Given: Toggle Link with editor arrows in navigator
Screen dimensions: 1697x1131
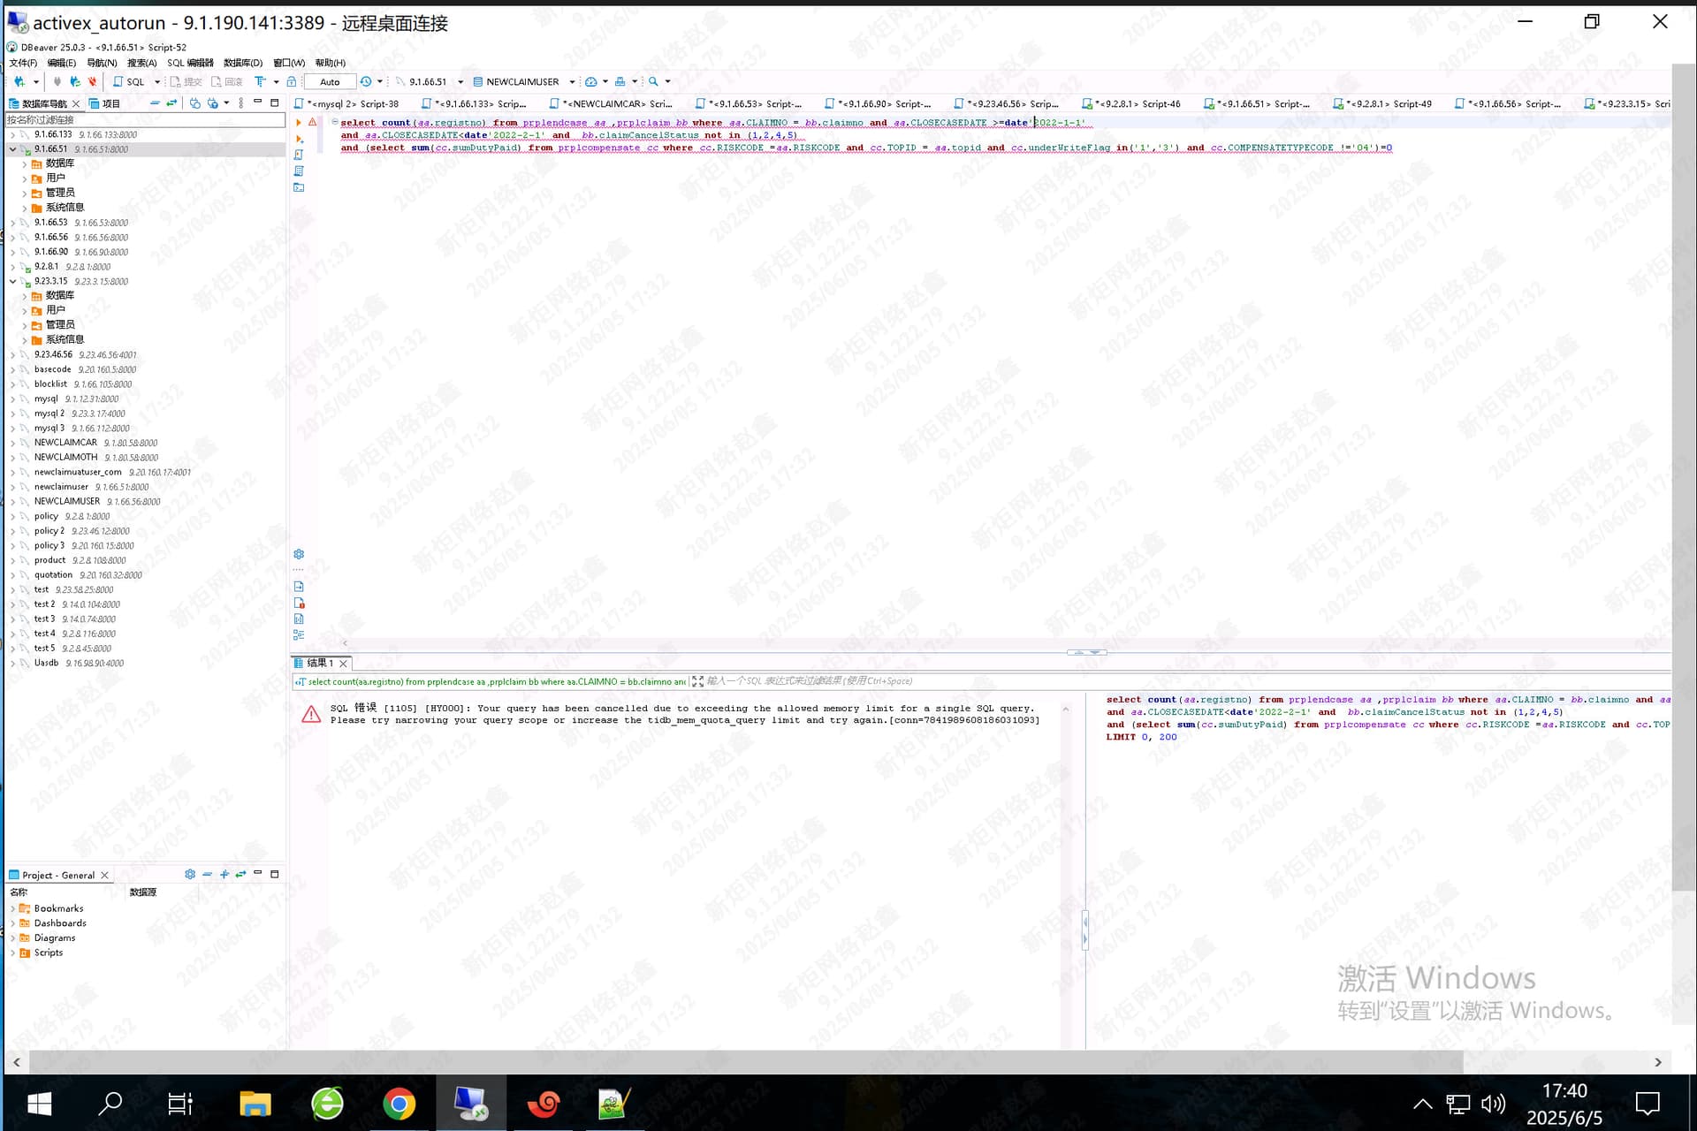Looking at the screenshot, I should tap(171, 103).
